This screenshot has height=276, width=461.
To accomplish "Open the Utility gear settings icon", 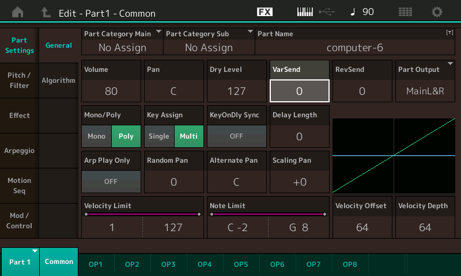I will (x=437, y=11).
